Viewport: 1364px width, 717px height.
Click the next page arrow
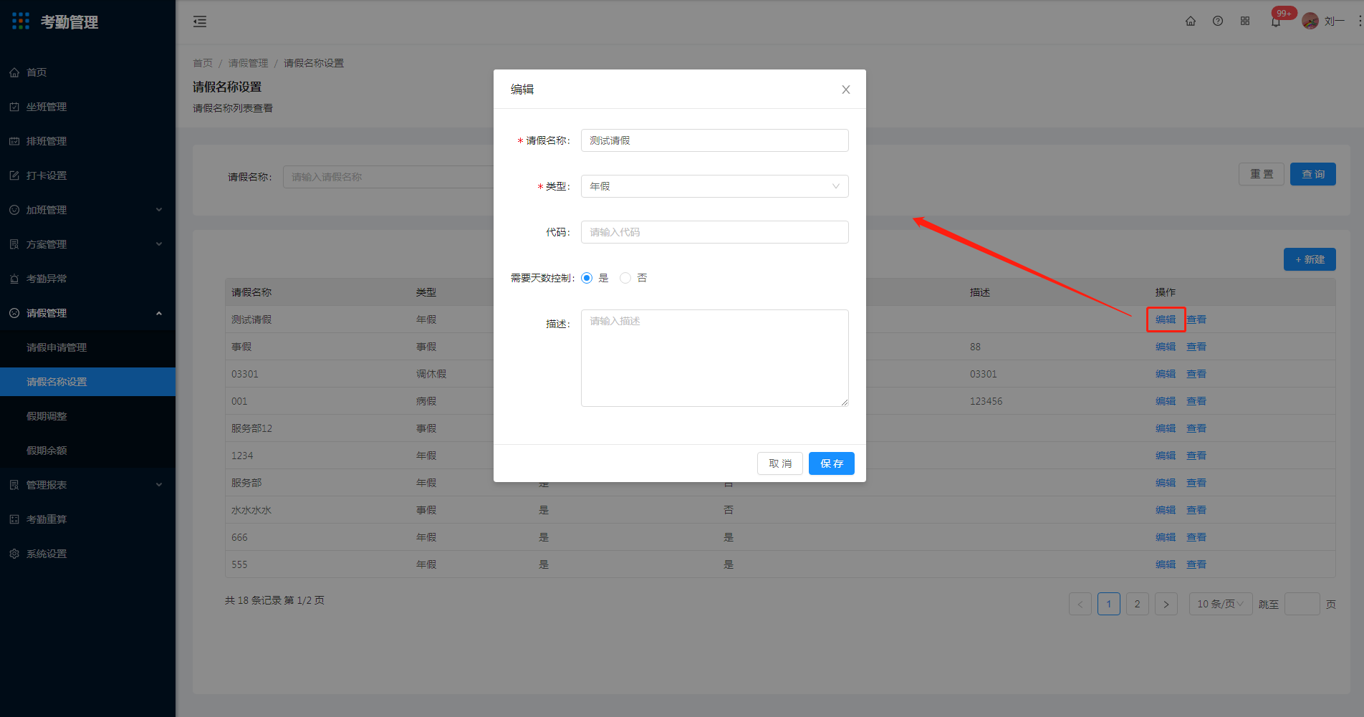point(1166,604)
